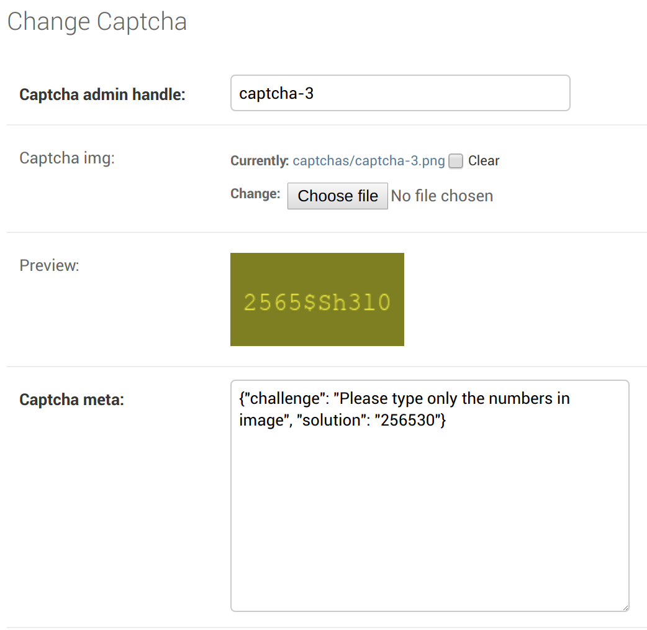The width and height of the screenshot is (647, 630).
Task: Open the captchas/captcha-3.png file link
Action: [x=369, y=160]
